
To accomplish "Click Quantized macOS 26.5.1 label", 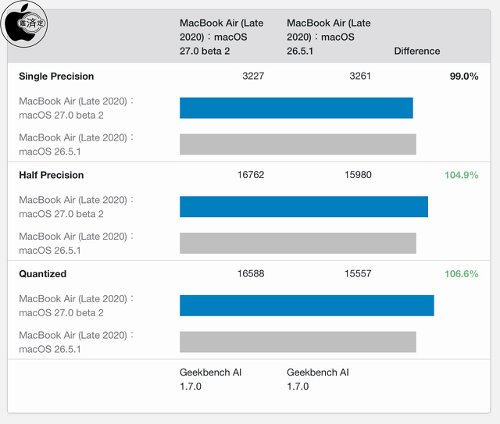I will [x=77, y=342].
